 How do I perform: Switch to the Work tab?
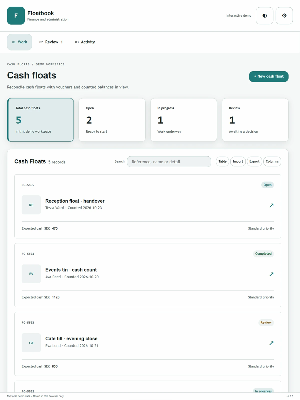point(19,42)
